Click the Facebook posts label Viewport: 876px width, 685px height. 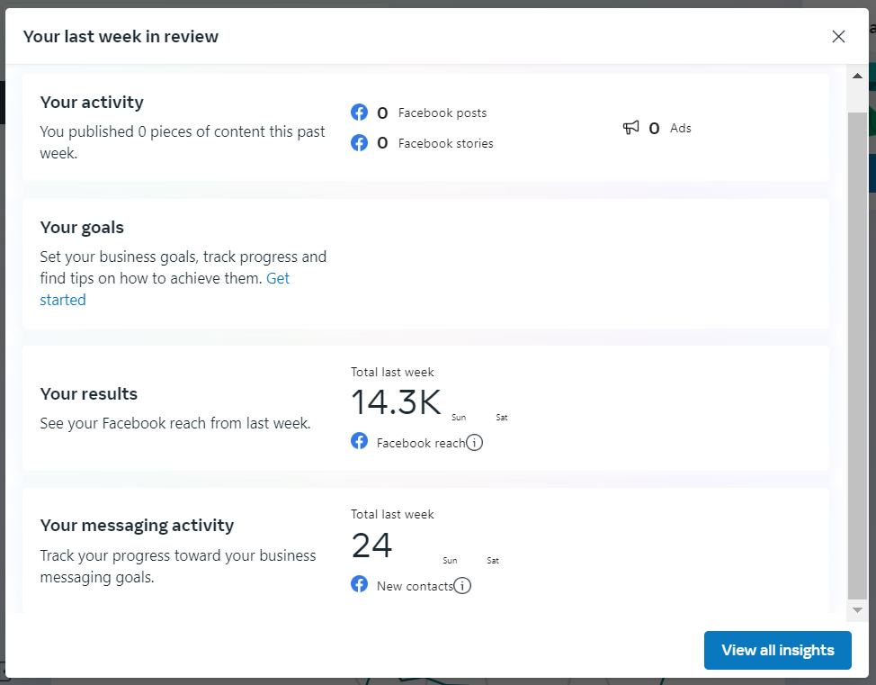(442, 113)
